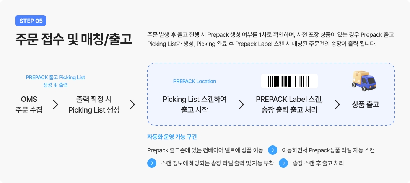
Task: Click blue arrow before 스캔 정보에 해당되는 text
Action: click(152, 163)
